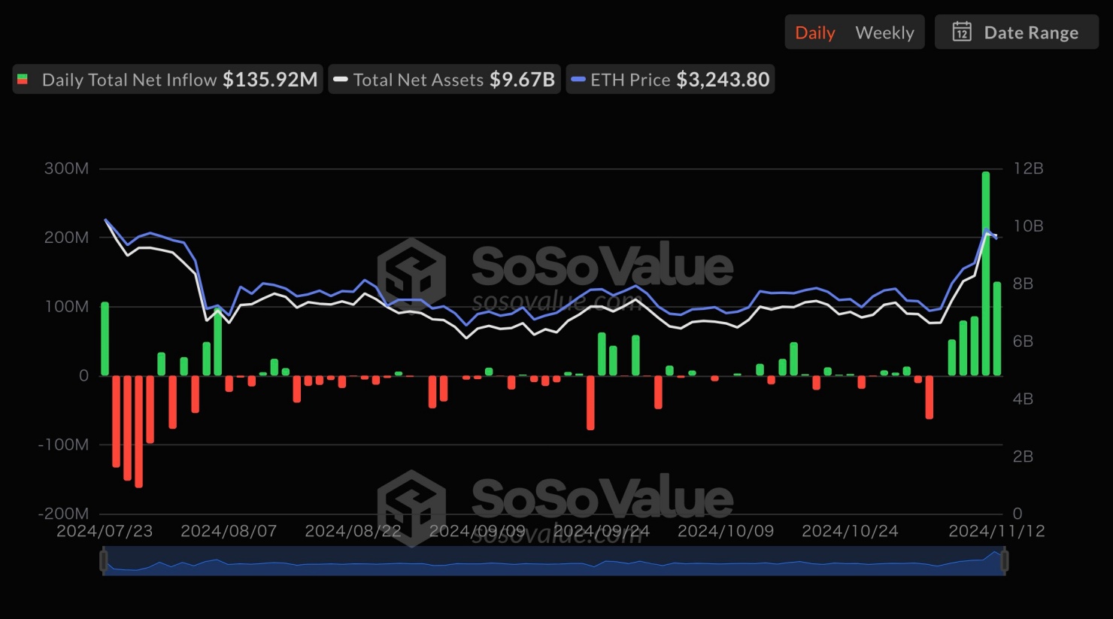
Task: Click the $9.67B net assets value
Action: point(522,79)
